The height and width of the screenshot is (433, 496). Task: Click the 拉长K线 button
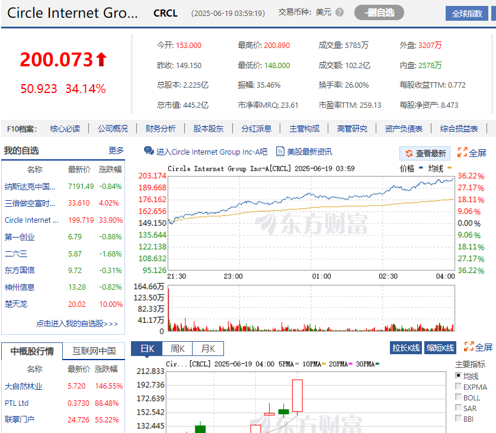point(406,348)
